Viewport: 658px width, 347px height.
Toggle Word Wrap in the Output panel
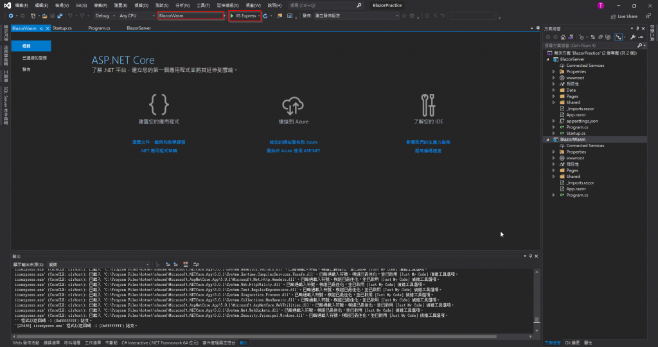pyautogui.click(x=196, y=264)
